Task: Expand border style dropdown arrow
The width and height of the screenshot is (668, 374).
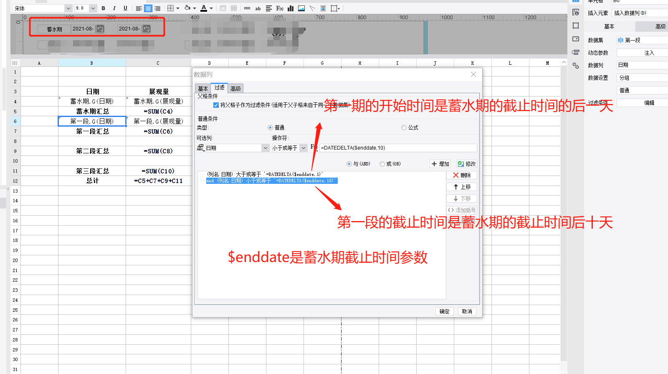Action: click(178, 8)
